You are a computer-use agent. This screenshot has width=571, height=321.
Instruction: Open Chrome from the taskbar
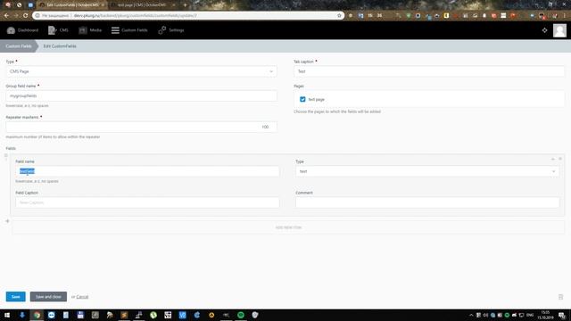tap(37, 315)
